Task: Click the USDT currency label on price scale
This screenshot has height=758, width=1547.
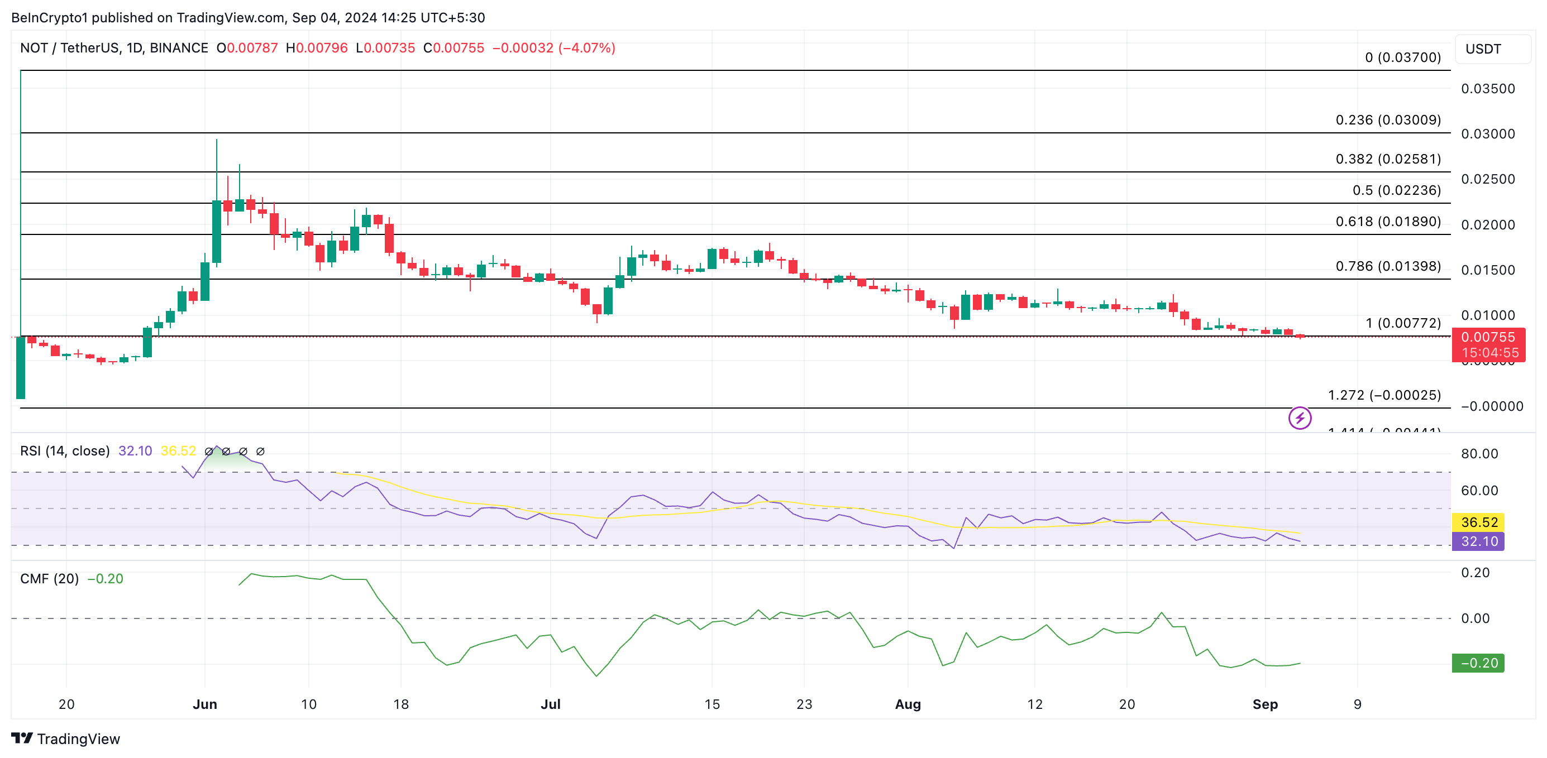Action: (x=1483, y=49)
